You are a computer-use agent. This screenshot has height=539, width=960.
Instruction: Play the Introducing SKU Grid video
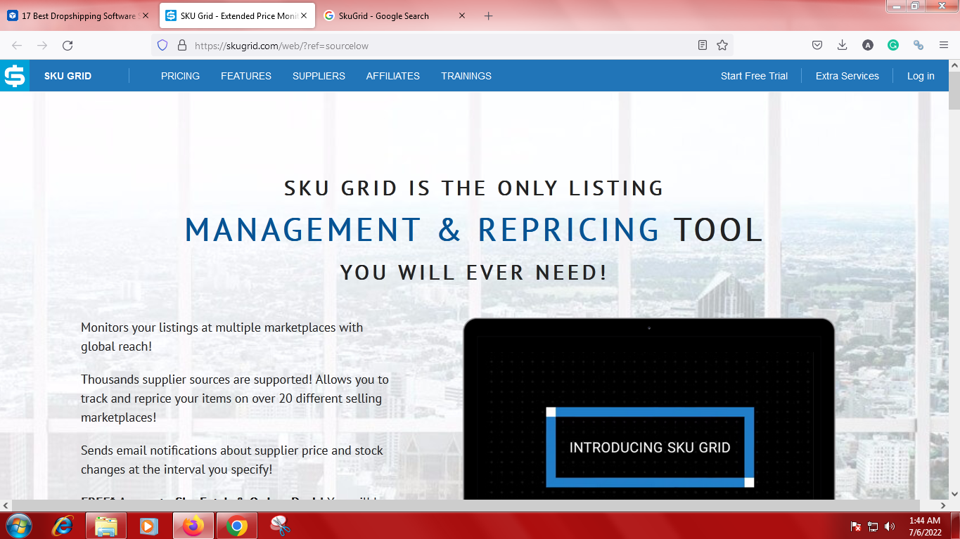click(649, 447)
